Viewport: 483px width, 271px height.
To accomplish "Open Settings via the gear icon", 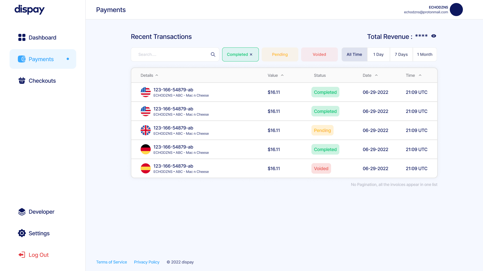I will coord(22,233).
